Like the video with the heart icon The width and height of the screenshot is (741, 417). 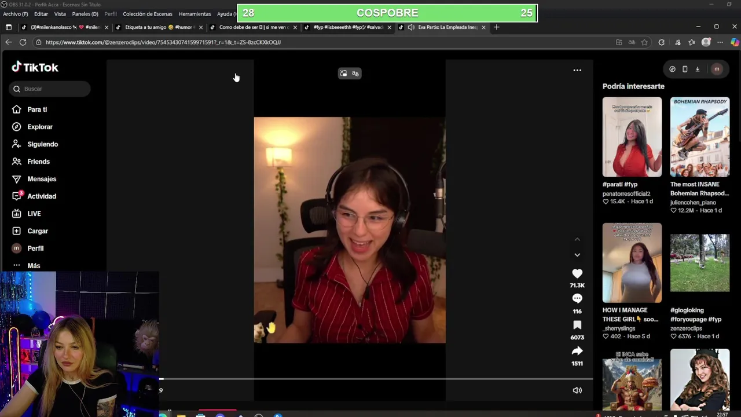point(577,273)
